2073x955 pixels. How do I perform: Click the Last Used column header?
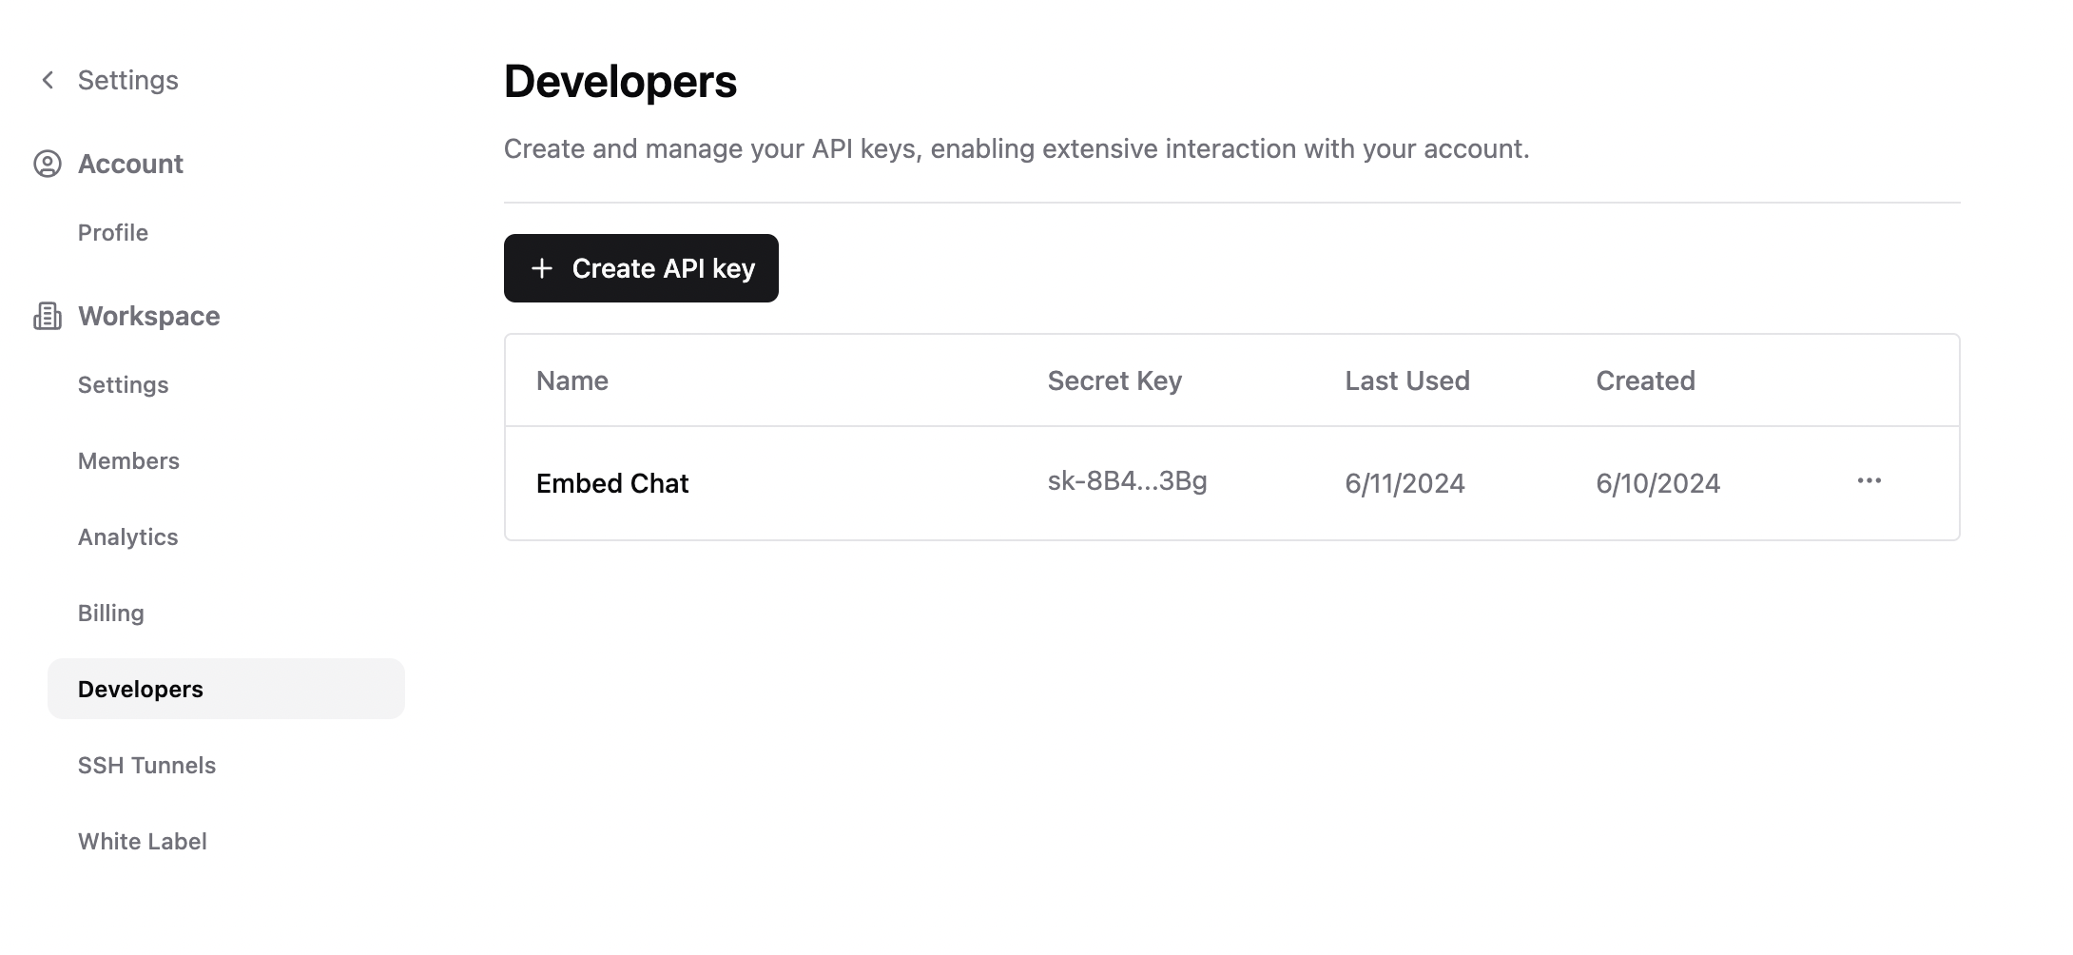pos(1406,380)
